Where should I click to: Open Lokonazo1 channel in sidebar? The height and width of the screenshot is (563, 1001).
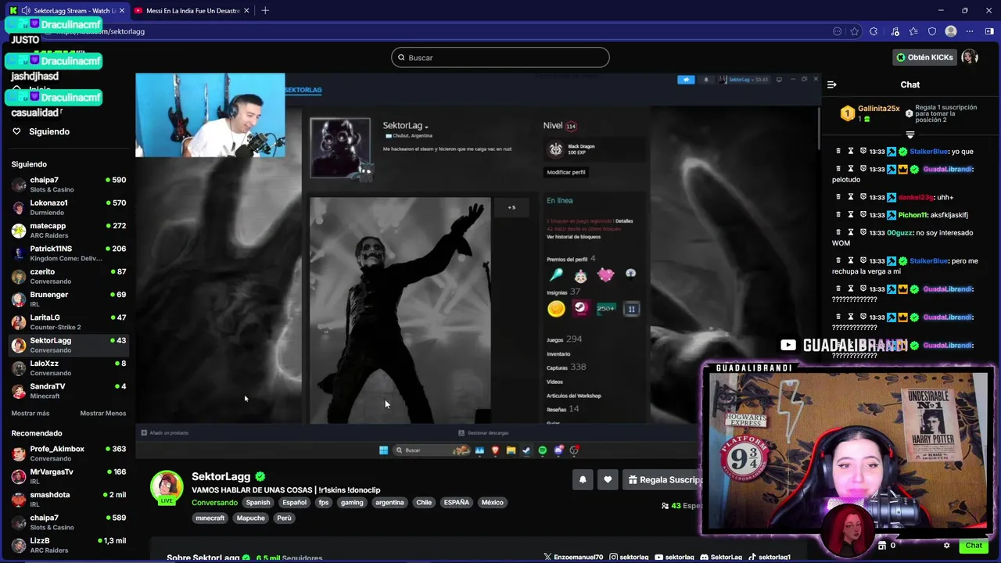coord(69,207)
